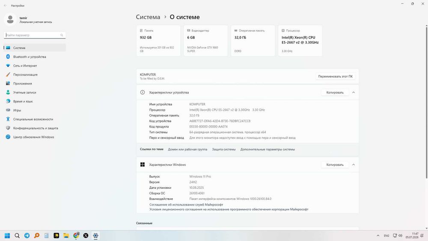Screen dimensions: 428x241
Task: Open the clock showing 11:47
Action: (x=412, y=235)
